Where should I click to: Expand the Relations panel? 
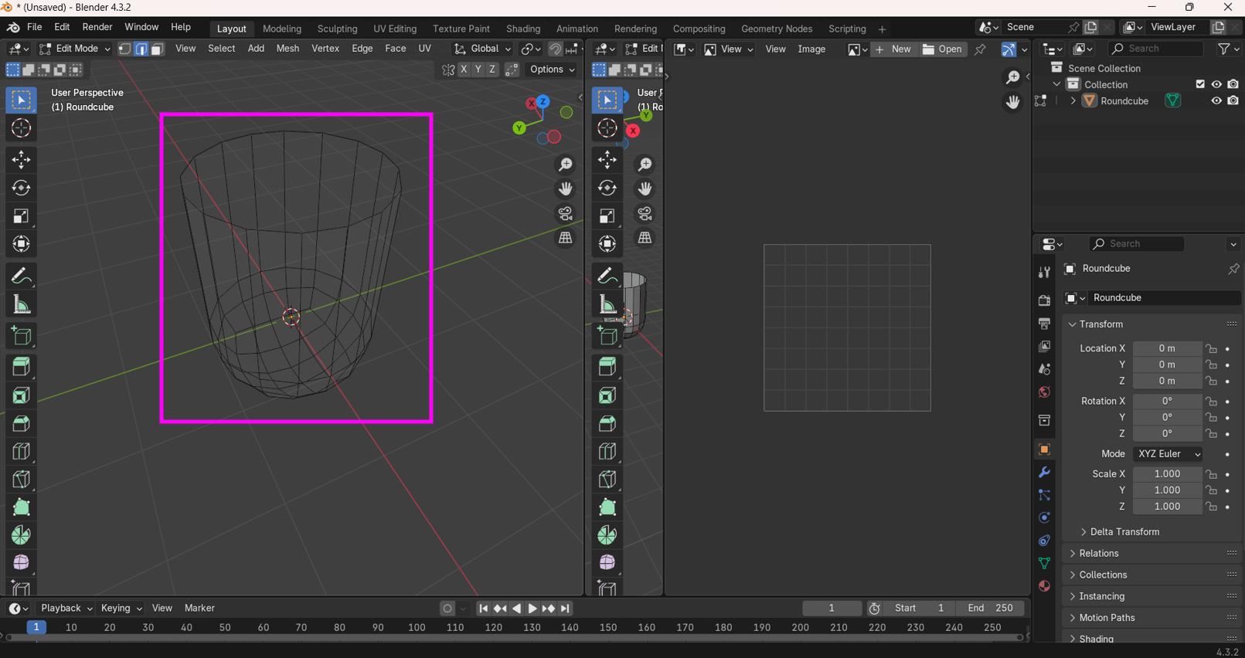(1151, 554)
